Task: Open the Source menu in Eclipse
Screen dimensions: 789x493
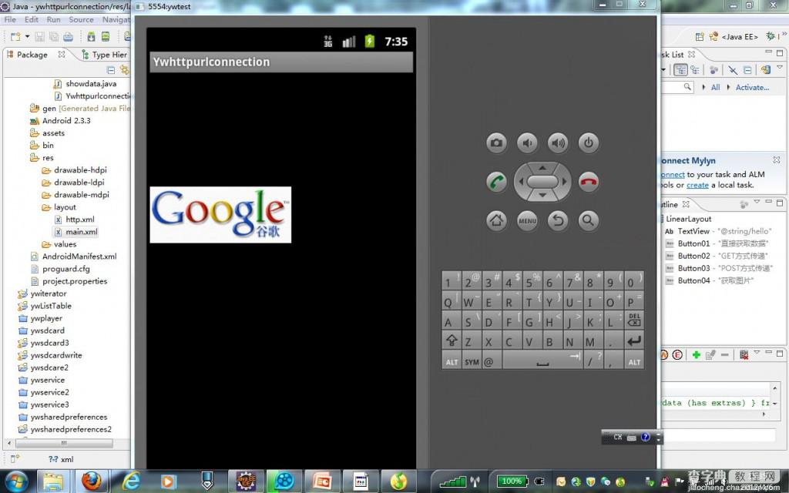Action: point(81,19)
